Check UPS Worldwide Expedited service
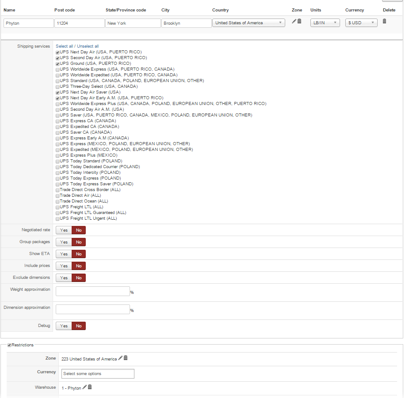The image size is (409, 398). coord(57,75)
